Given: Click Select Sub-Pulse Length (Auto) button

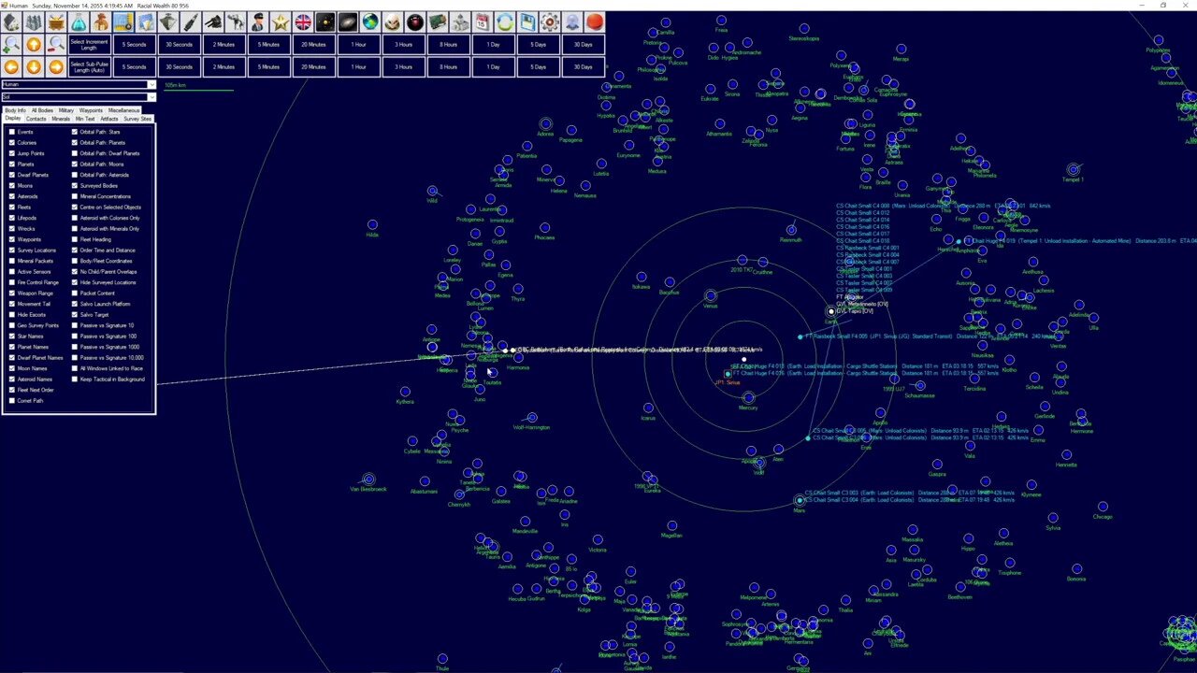Looking at the screenshot, I should [90, 66].
